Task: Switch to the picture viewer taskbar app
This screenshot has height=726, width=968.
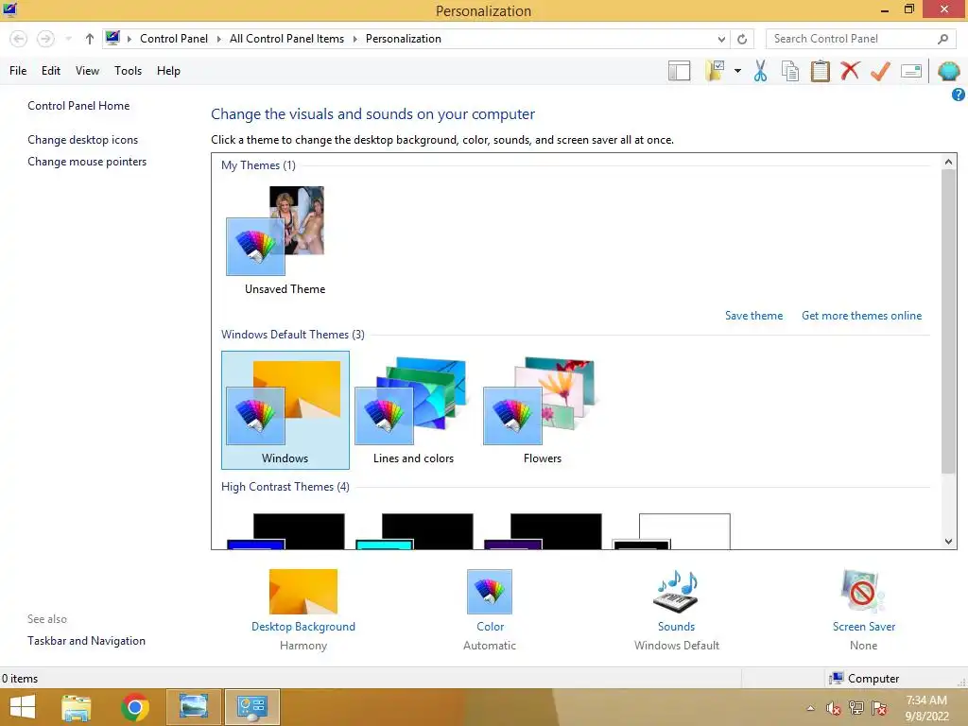Action: 193,707
